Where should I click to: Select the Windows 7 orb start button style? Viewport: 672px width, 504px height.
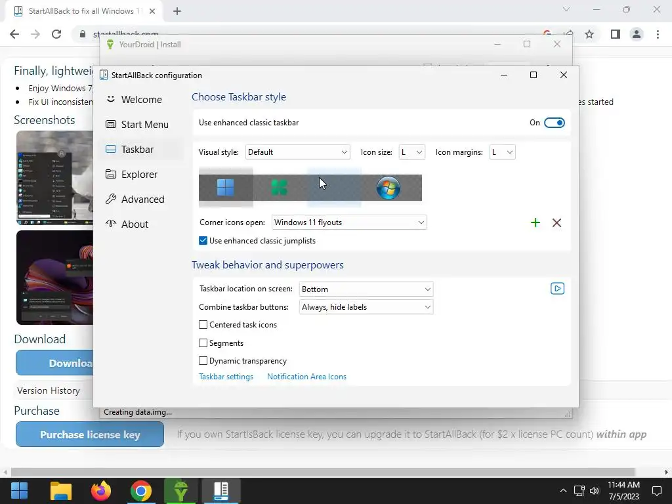388,187
